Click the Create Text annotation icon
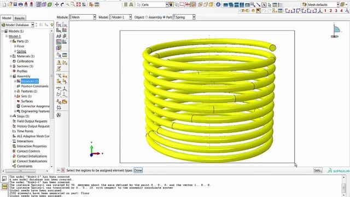The width and height of the screenshot is (350, 197). pos(264,5)
